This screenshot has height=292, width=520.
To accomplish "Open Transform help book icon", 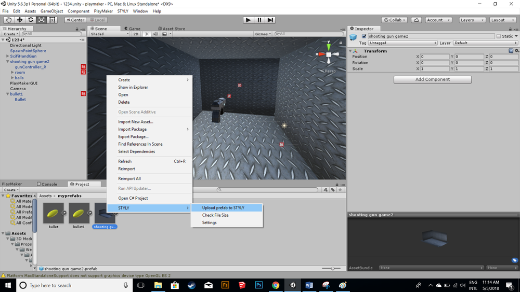I will pyautogui.click(x=511, y=51).
